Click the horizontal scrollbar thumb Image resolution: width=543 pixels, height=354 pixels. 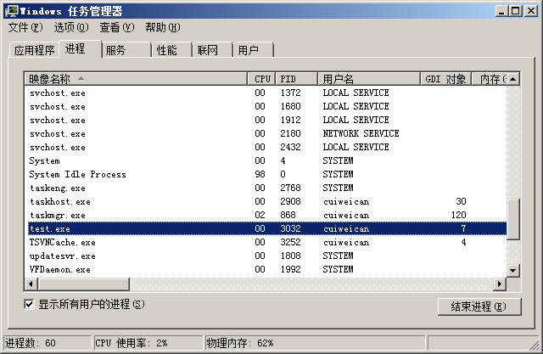(83, 284)
